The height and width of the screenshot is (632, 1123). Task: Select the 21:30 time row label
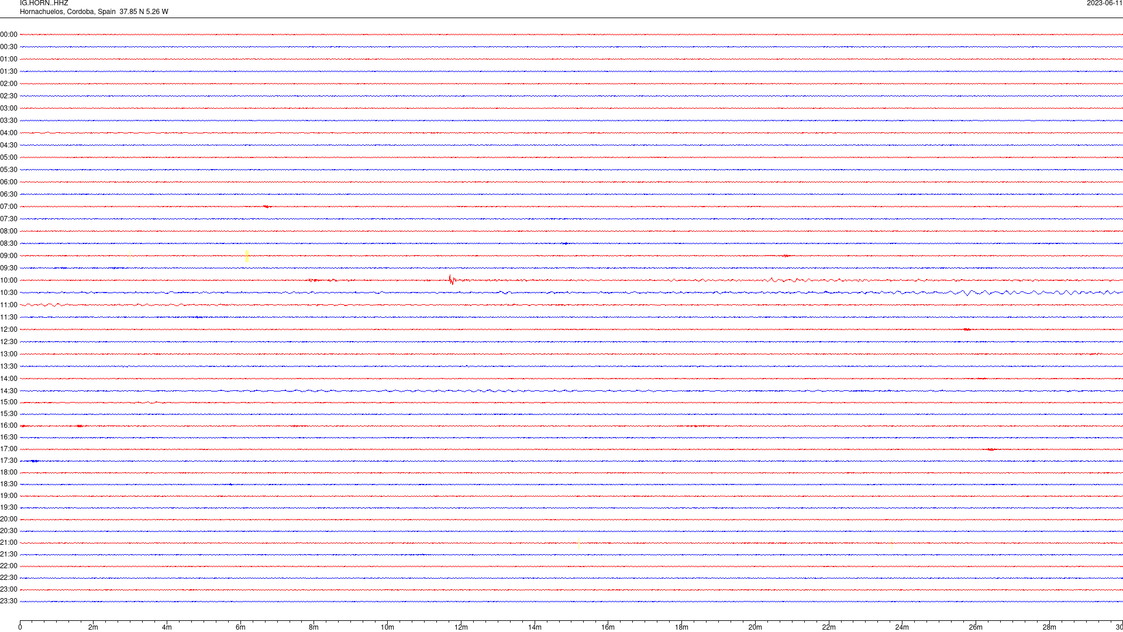(9, 554)
